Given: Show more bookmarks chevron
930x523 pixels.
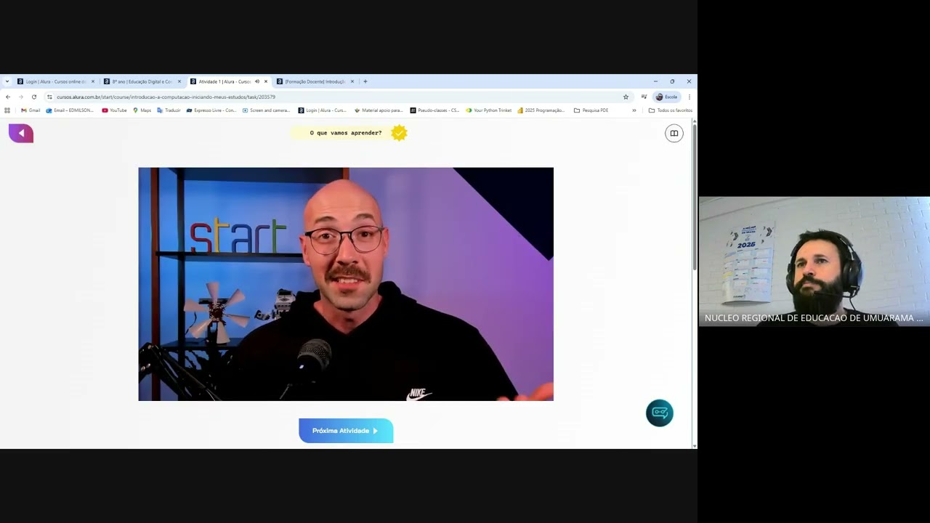Looking at the screenshot, I should pos(634,110).
